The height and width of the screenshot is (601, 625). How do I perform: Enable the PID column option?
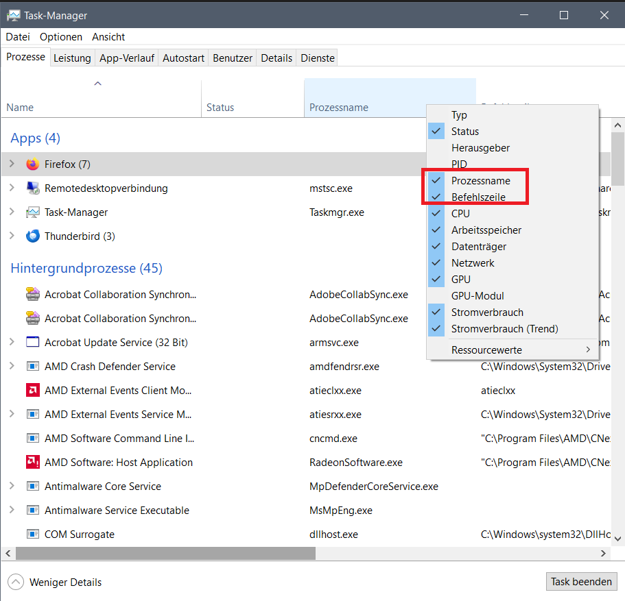(512, 164)
